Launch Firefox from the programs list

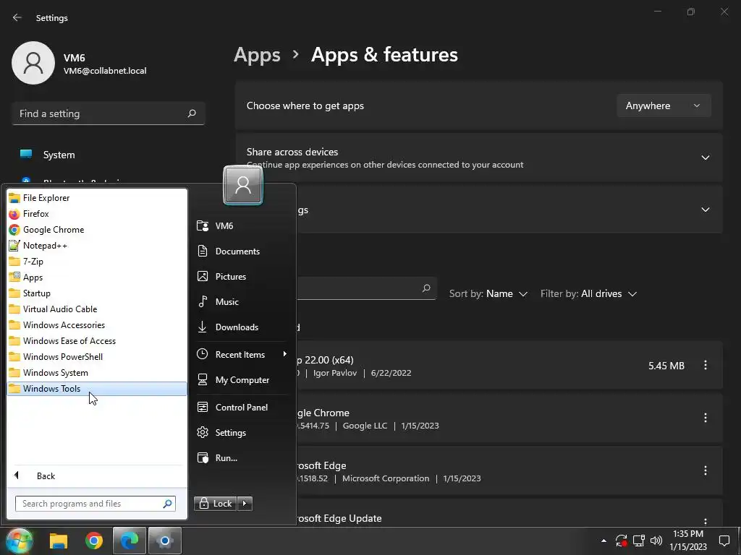click(97, 214)
